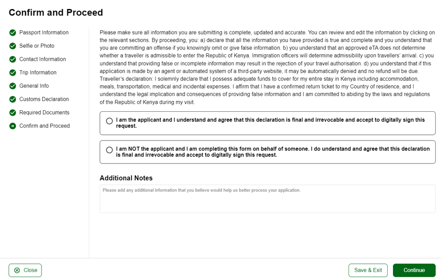Click the arrow icon beside Confirm and Proceed

tap(12, 126)
